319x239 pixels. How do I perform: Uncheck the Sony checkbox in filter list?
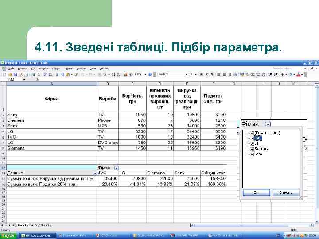[x=252, y=154]
